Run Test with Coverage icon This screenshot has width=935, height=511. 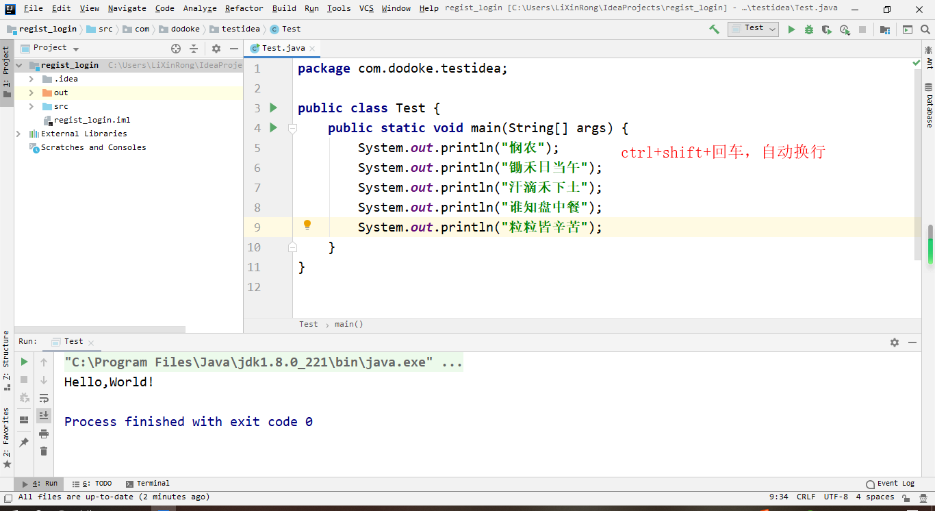[826, 29]
